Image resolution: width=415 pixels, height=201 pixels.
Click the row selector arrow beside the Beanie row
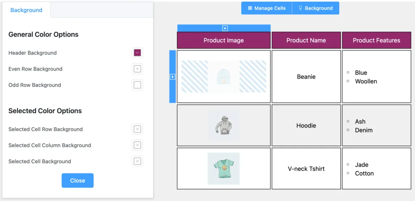(172, 77)
